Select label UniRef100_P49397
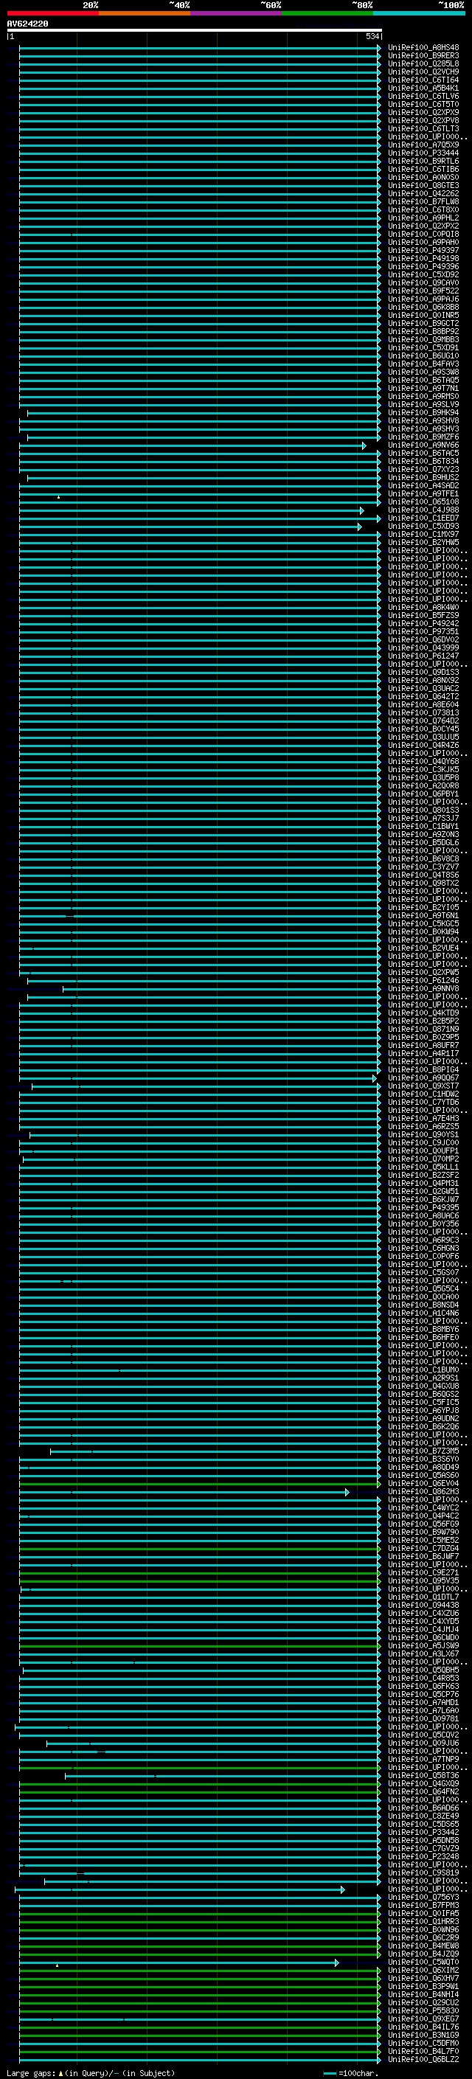Viewport: 472px width, 2079px height. pyautogui.click(x=423, y=250)
